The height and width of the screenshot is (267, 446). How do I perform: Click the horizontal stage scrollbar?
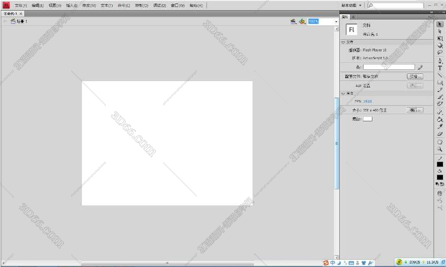pyautogui.click(x=167, y=263)
